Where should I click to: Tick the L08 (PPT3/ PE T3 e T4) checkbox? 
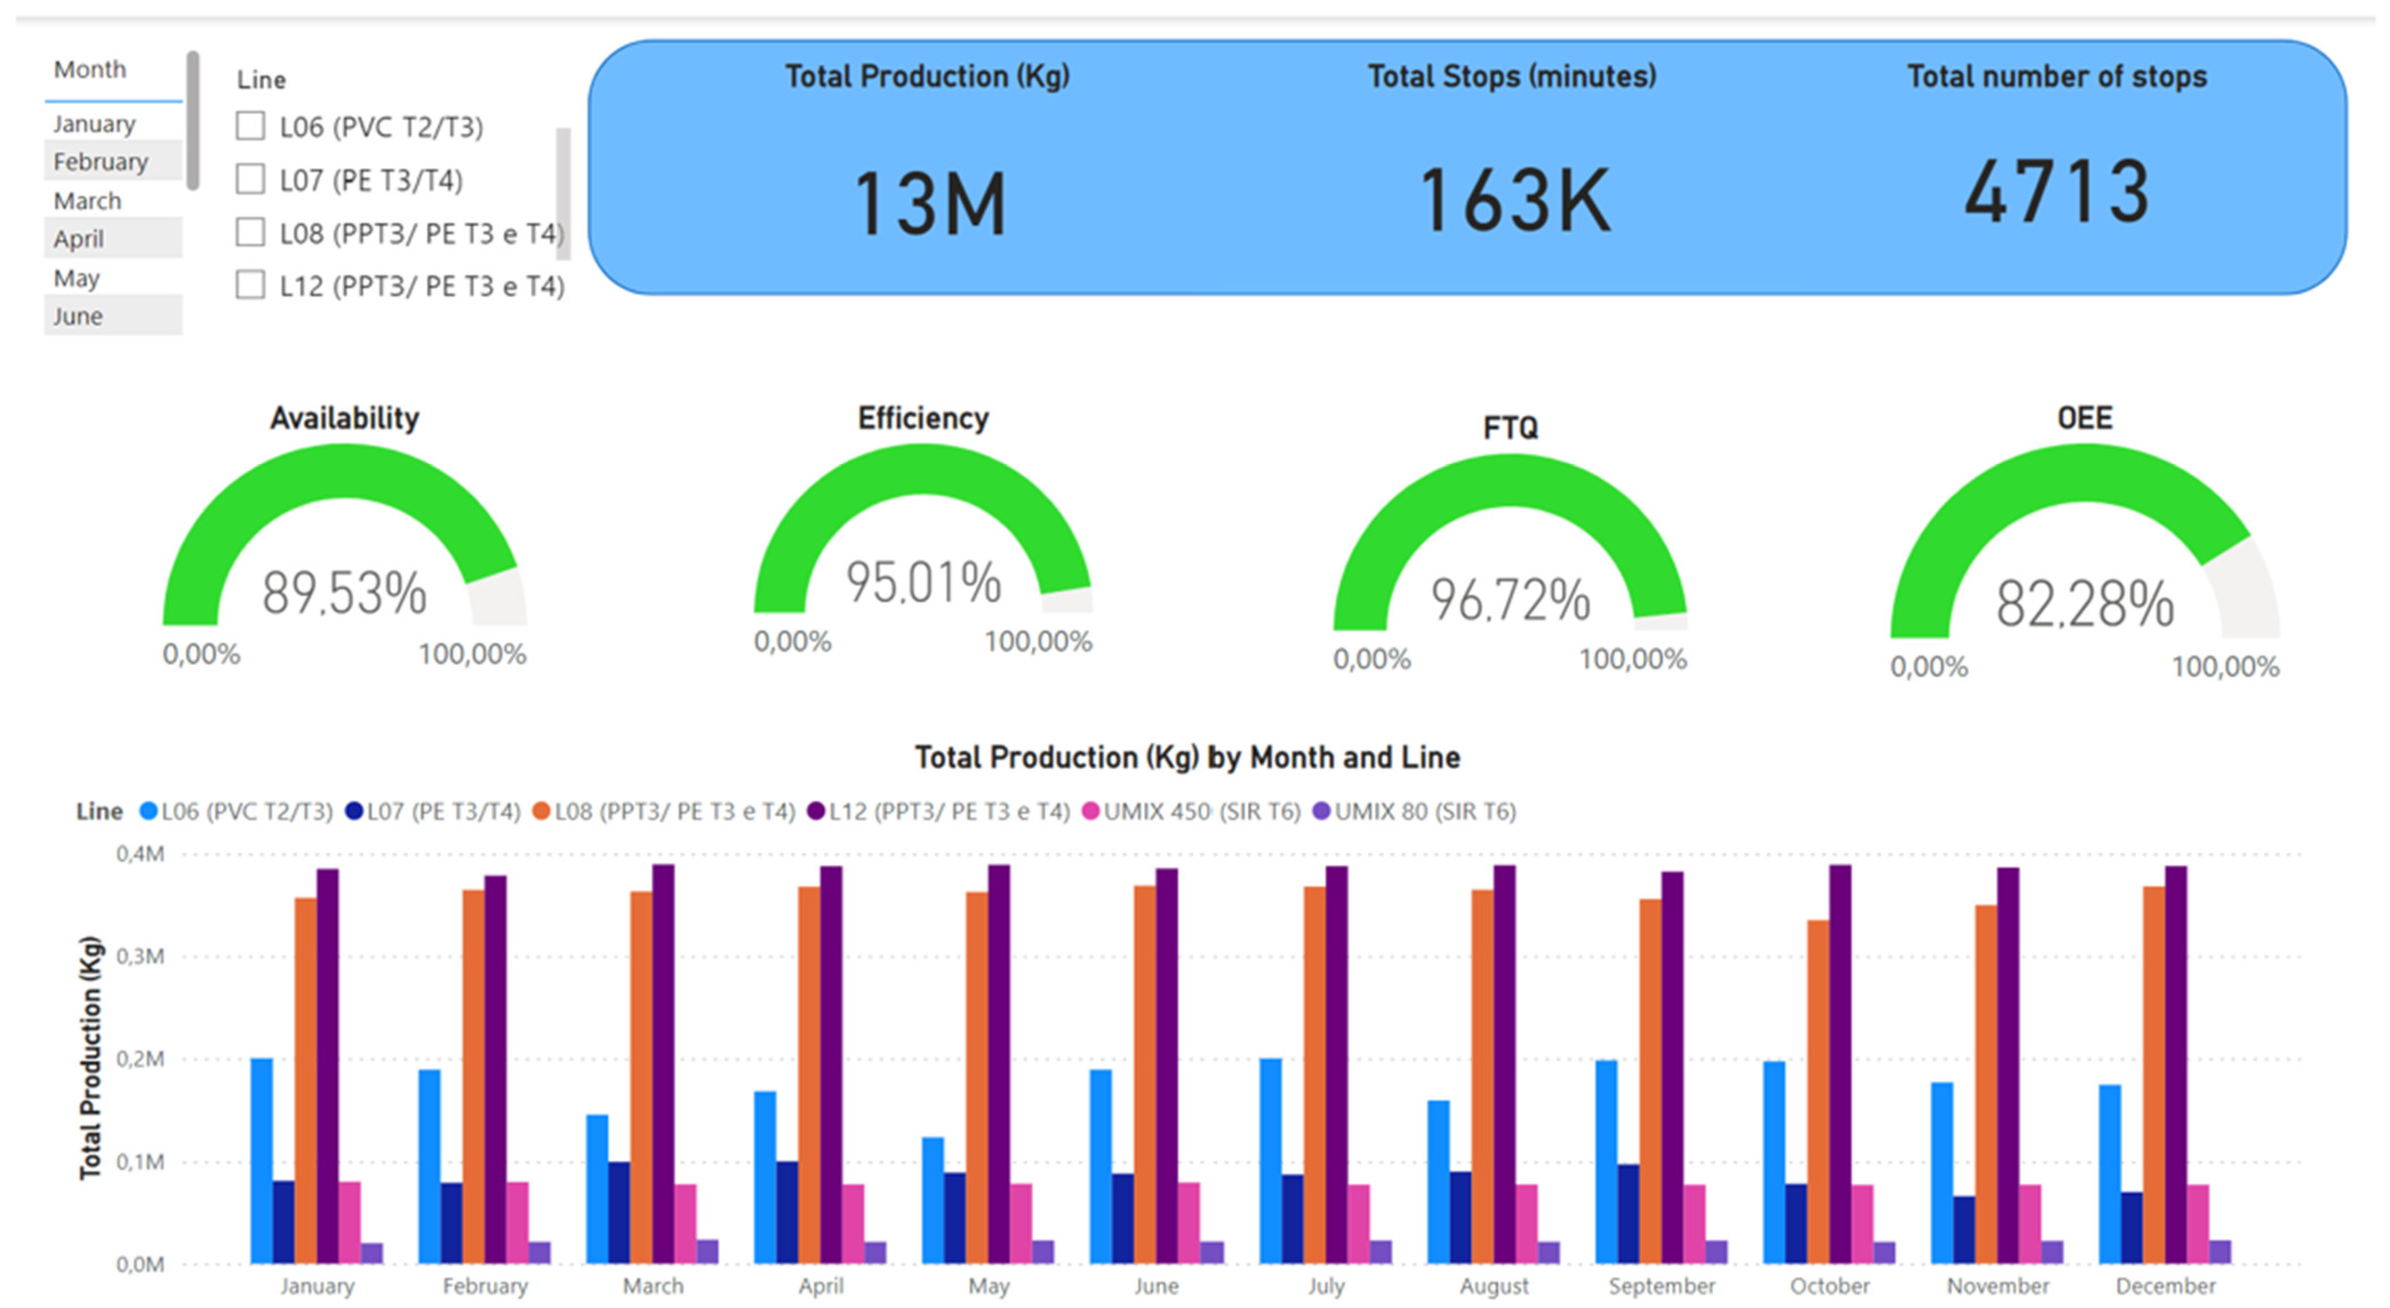tap(249, 232)
